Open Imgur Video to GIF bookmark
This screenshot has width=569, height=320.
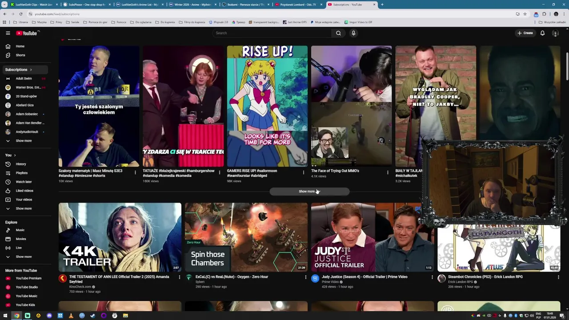coord(358,22)
